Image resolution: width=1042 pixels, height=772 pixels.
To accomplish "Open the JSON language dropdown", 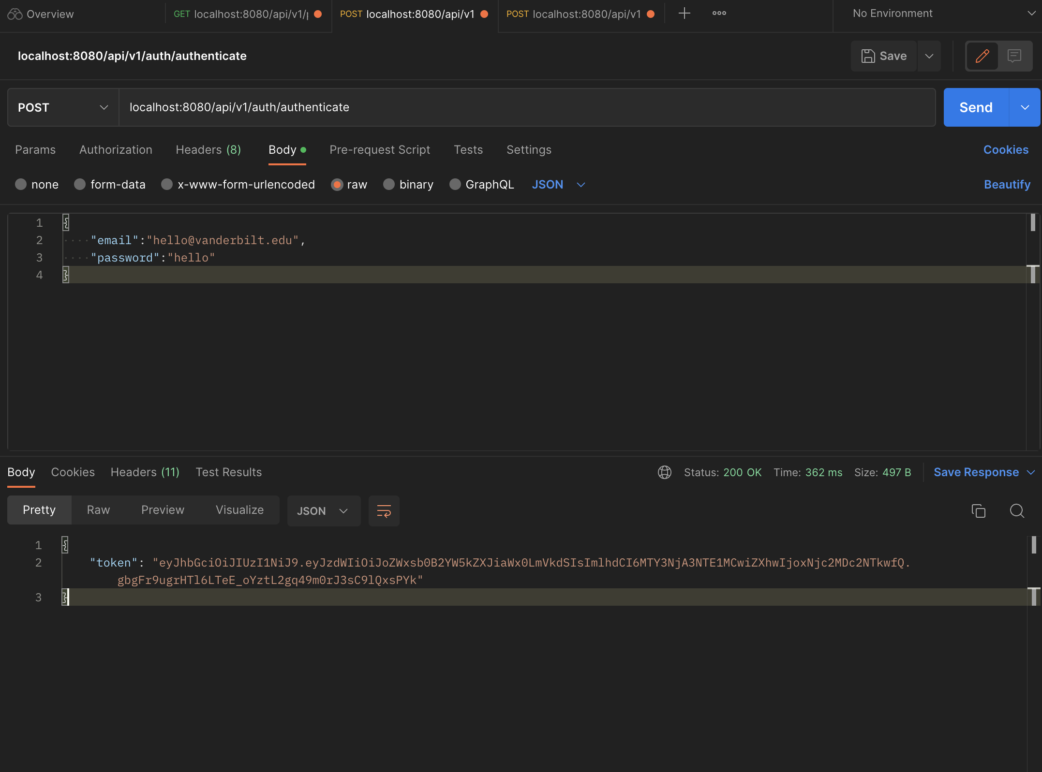I will point(558,184).
